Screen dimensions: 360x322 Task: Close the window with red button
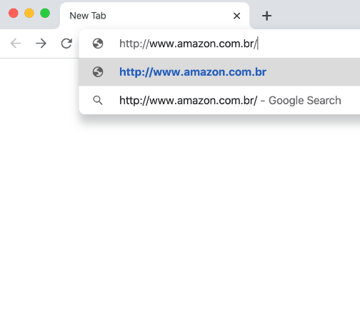point(14,13)
